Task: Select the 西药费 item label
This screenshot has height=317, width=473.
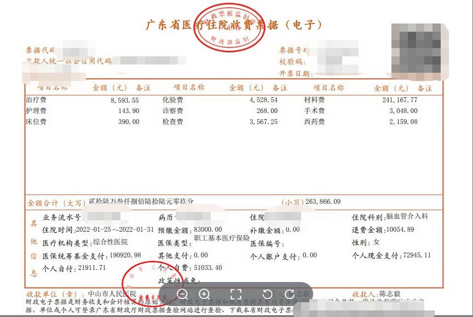Action: pyautogui.click(x=314, y=122)
